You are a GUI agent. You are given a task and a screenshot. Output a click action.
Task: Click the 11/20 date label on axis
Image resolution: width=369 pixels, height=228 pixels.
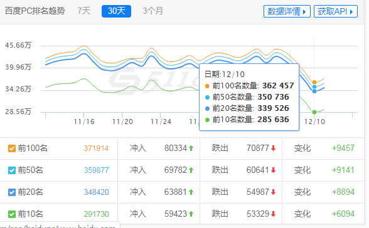(122, 122)
